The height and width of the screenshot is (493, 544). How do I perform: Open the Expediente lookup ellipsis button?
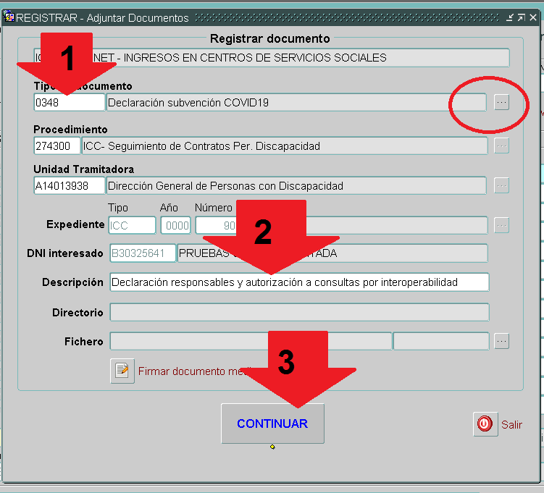[501, 225]
